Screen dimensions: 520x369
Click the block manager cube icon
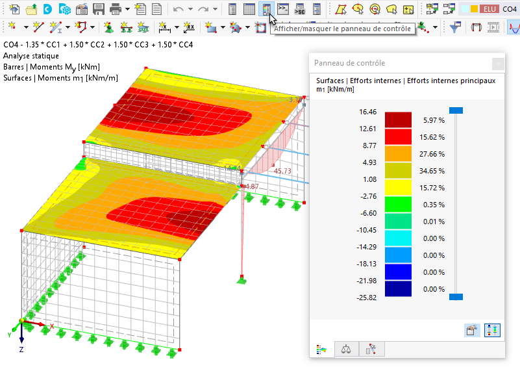coord(65,9)
